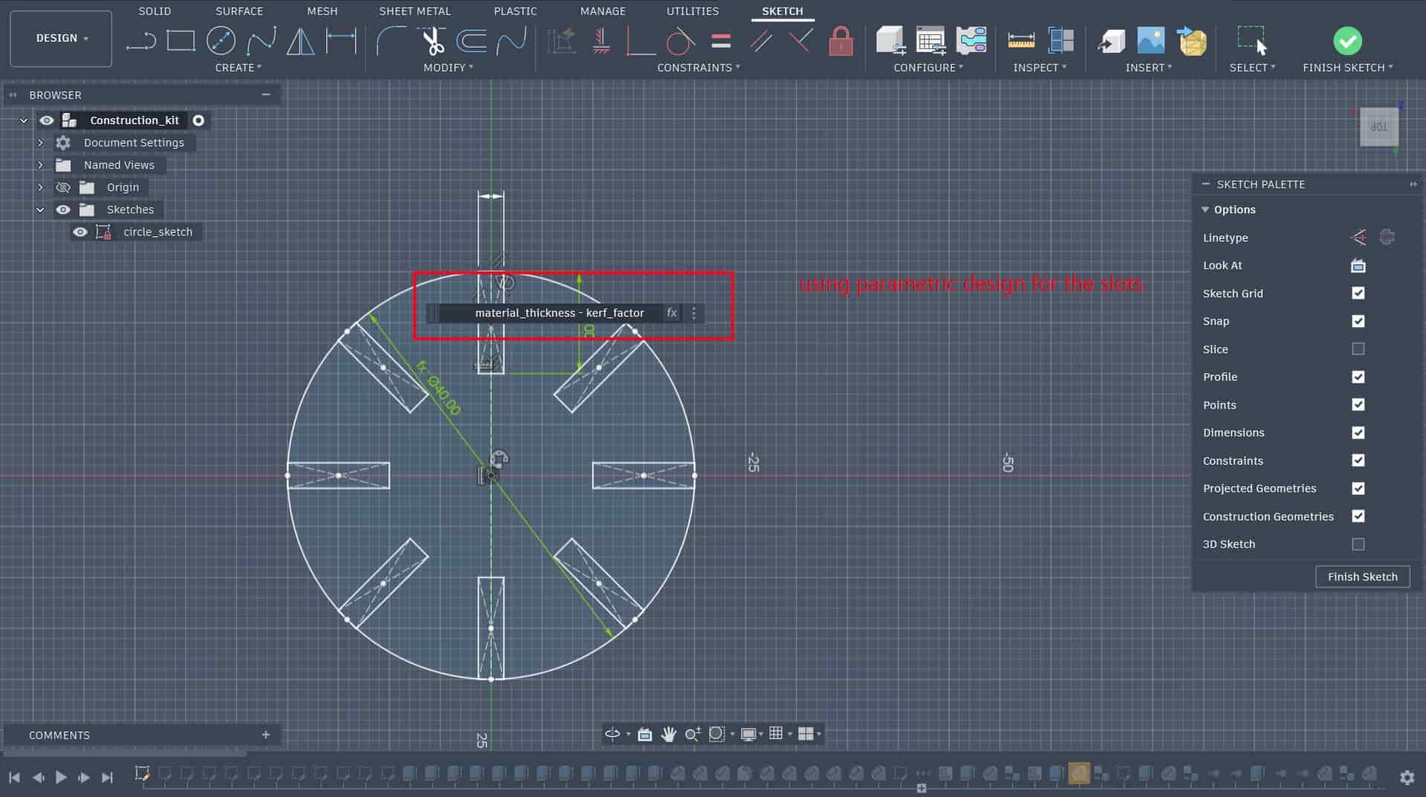Viewport: 1426px width, 797px height.
Task: Minimize the Browser panel
Action: [x=265, y=95]
